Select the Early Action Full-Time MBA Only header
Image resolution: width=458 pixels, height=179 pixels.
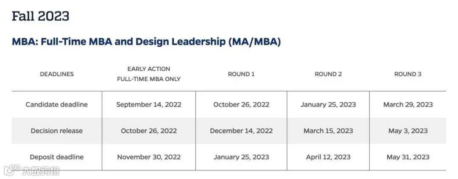tap(149, 74)
